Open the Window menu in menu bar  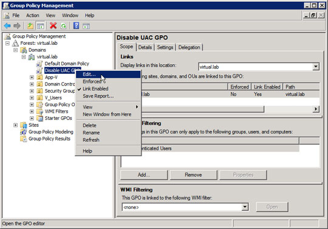point(70,15)
